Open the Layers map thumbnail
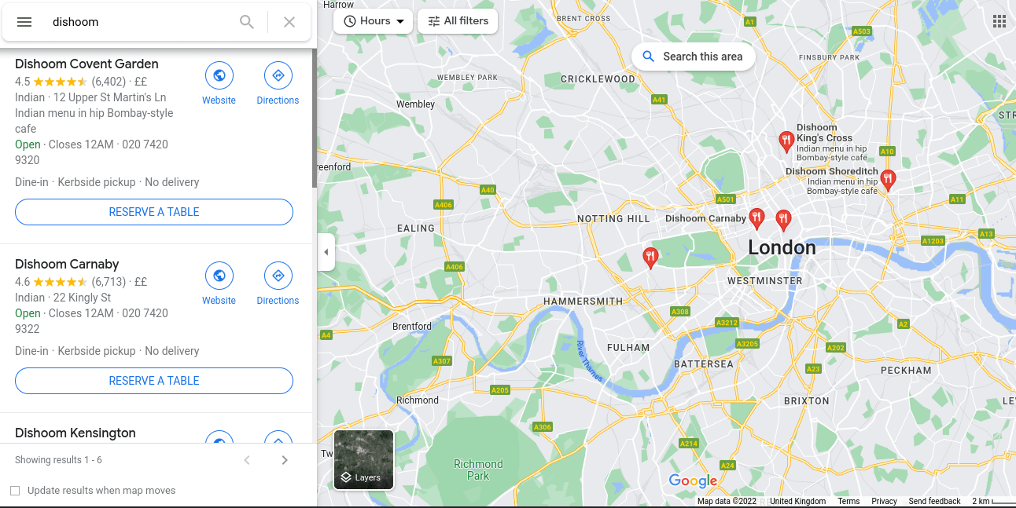 [x=363, y=459]
